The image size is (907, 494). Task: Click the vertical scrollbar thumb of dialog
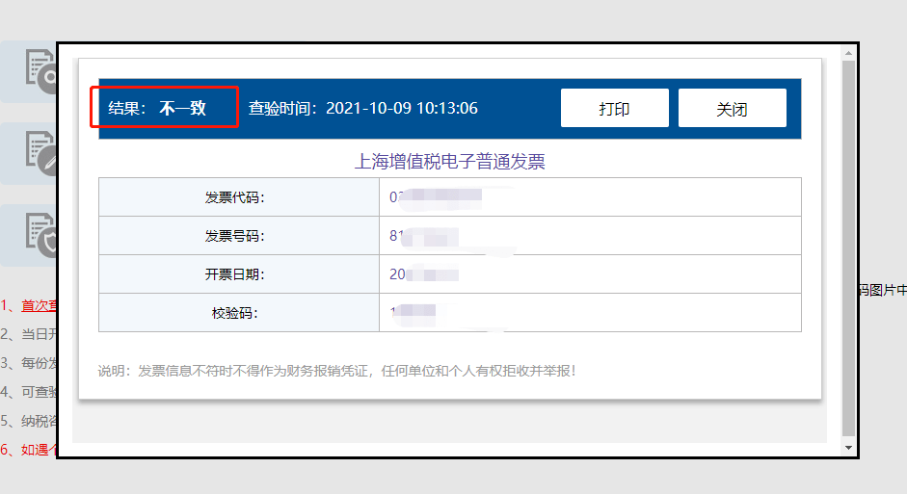pos(848,247)
